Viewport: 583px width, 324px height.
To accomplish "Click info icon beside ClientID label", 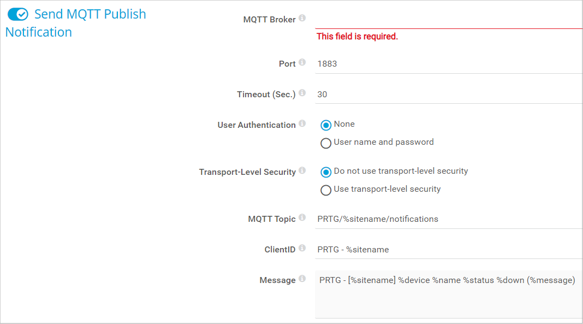I will click(x=302, y=249).
